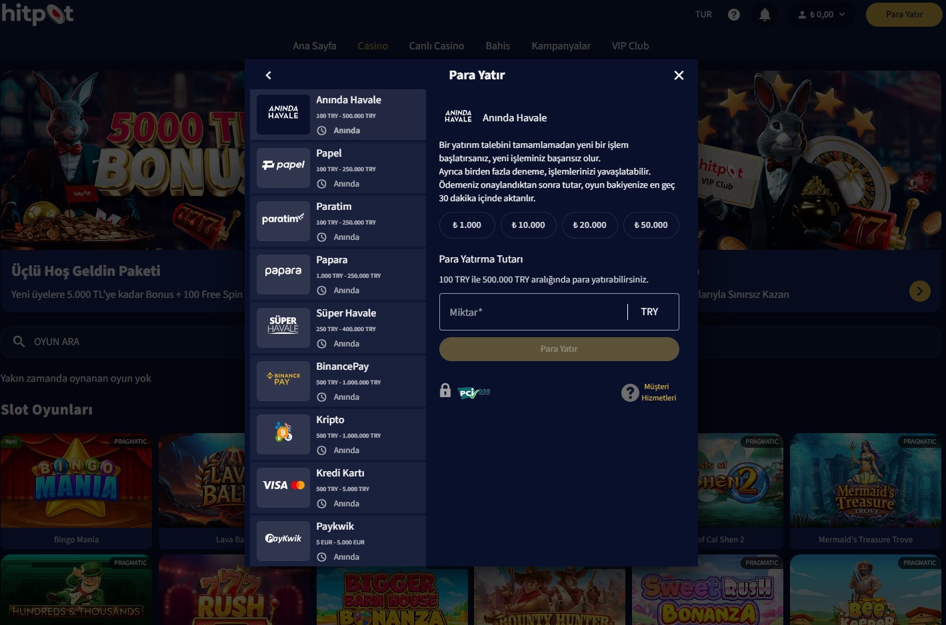Advance the banner with right arrow
The image size is (946, 625).
point(919,291)
